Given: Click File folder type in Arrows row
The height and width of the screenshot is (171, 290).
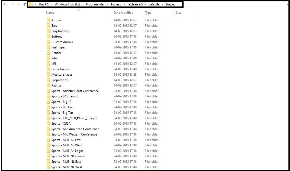Looking at the screenshot, I should click(x=152, y=20).
